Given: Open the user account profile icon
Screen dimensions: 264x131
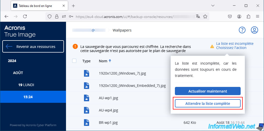Looking at the screenshot, I should click(x=254, y=30).
